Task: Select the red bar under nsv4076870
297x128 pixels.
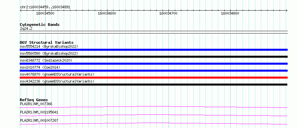Action: (x=154, y=78)
